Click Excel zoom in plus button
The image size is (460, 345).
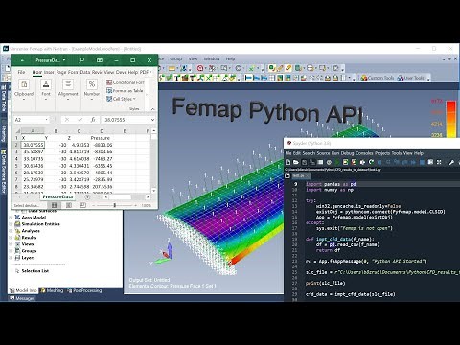[135, 205]
